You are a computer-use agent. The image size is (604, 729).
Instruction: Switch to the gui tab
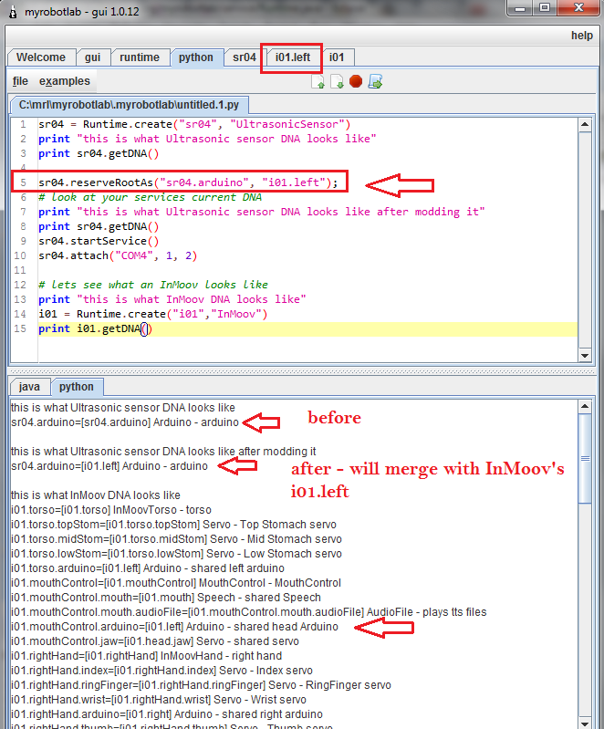coord(92,57)
